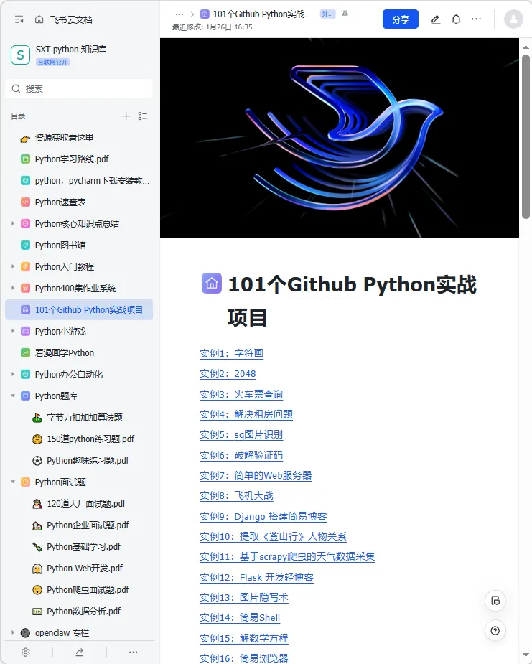The image size is (532, 664).
Task: Open the user avatar icon
Action: (513, 19)
